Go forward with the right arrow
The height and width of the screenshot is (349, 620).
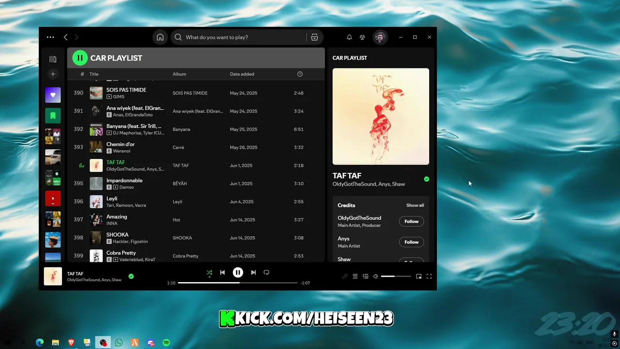tap(77, 37)
